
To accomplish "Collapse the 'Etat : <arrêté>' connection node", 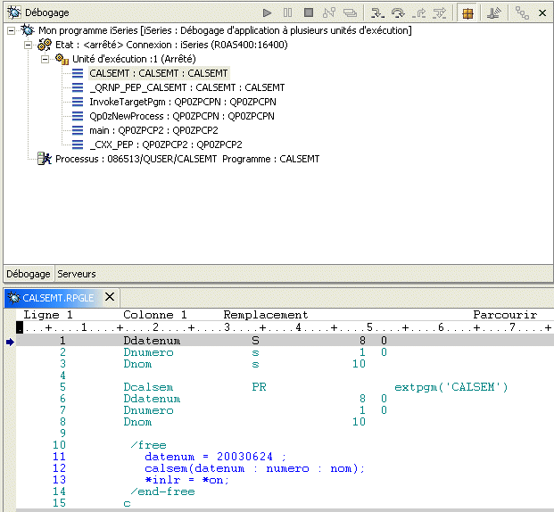I will tap(28, 45).
